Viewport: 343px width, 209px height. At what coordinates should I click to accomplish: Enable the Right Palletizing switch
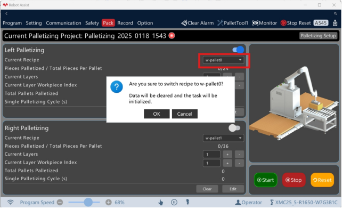pos(234,128)
